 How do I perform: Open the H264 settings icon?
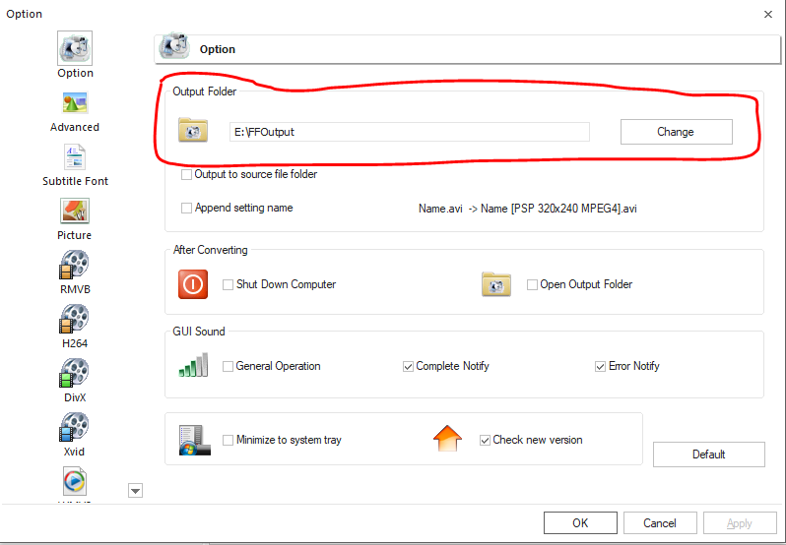point(75,320)
